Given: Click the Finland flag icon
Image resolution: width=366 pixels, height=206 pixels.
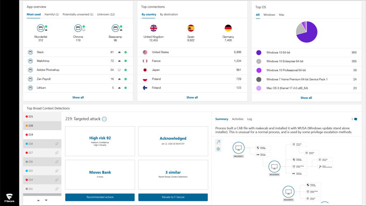Looking at the screenshot, I should (x=145, y=88).
